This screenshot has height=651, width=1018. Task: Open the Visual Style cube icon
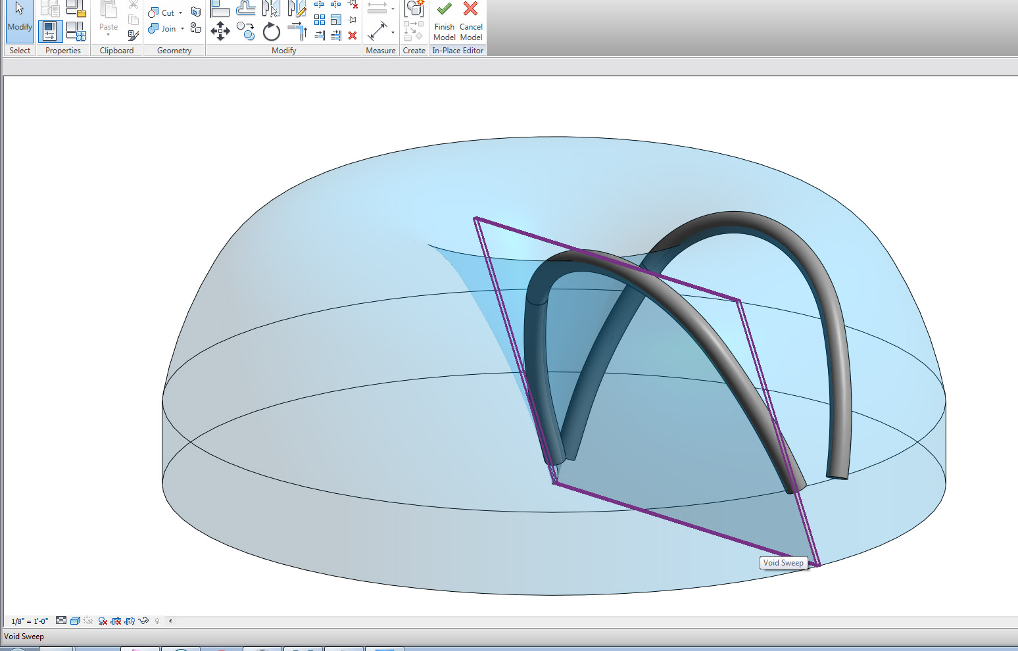(x=75, y=621)
